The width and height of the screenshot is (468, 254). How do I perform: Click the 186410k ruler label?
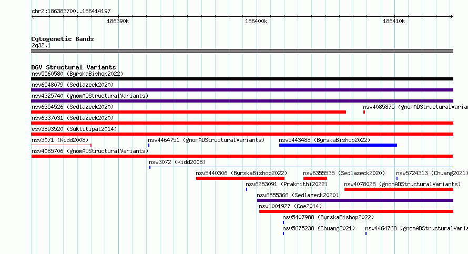394,22
